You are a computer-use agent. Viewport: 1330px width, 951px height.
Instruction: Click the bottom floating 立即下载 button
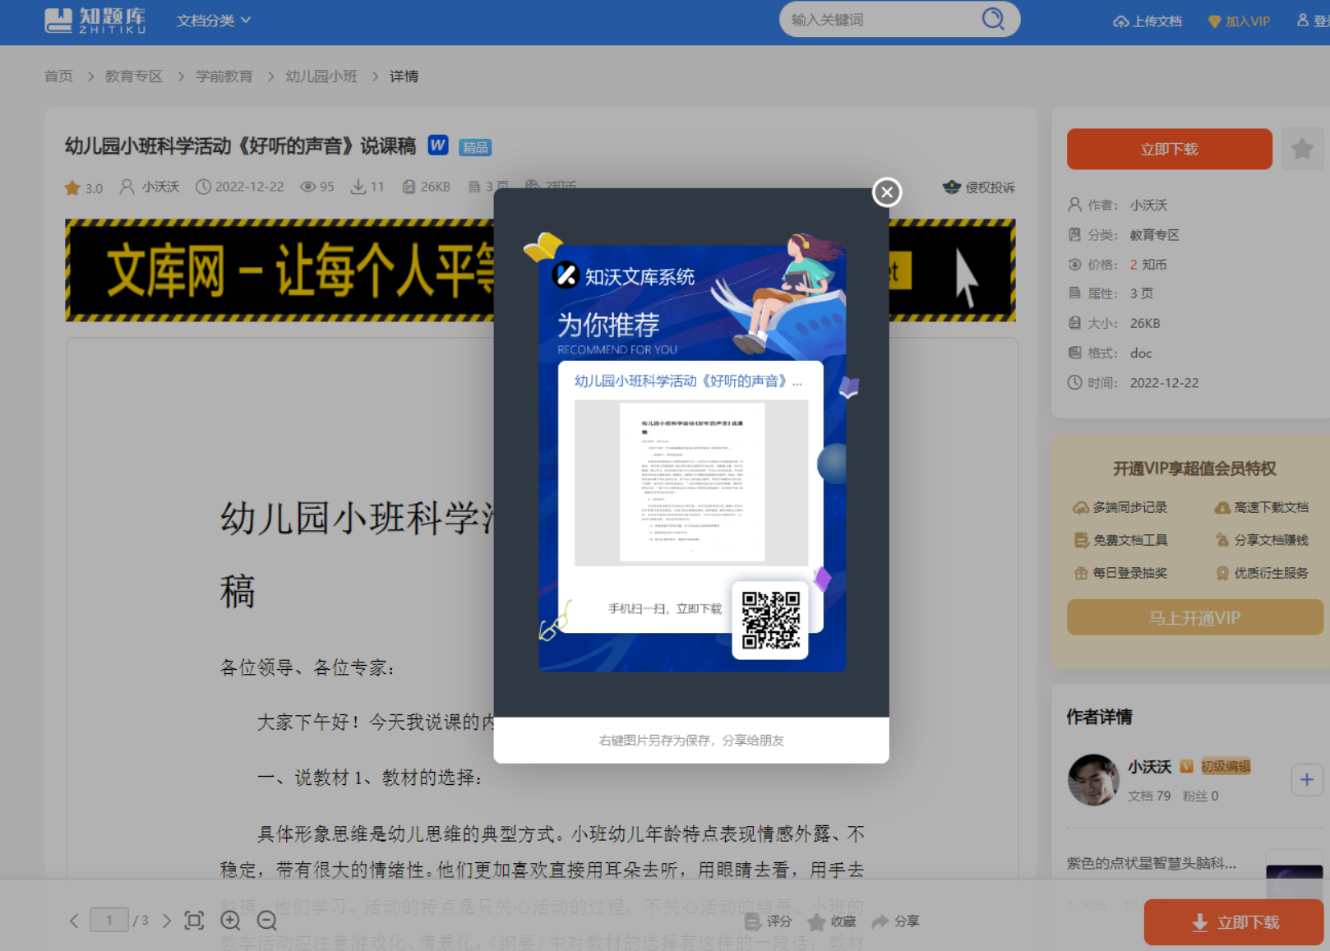click(x=1233, y=922)
